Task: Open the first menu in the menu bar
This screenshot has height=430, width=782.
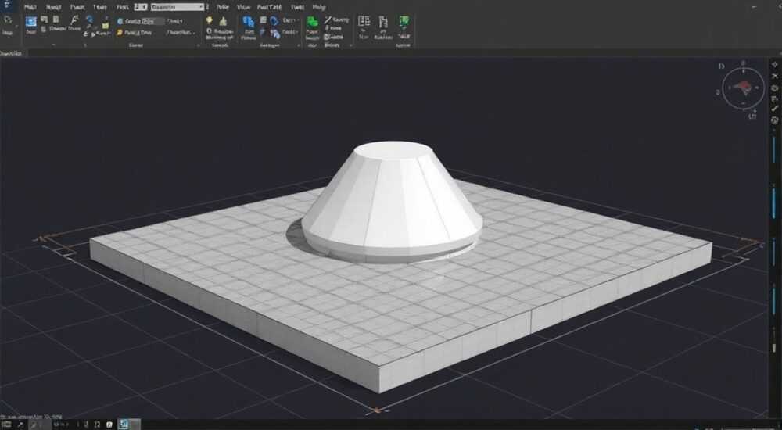Action: (30, 8)
